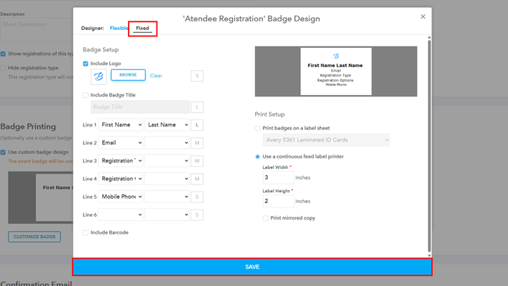
Task: Click the Line 1 size L button
Action: (x=197, y=125)
